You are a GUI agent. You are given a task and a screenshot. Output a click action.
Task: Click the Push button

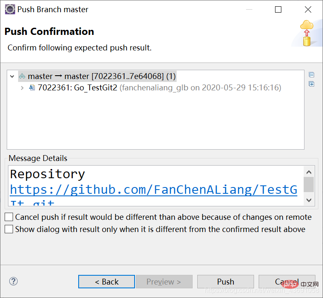point(225,282)
